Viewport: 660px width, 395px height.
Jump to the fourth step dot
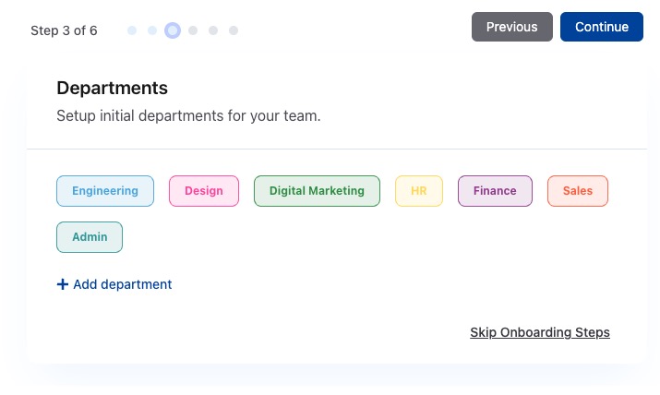pyautogui.click(x=193, y=30)
